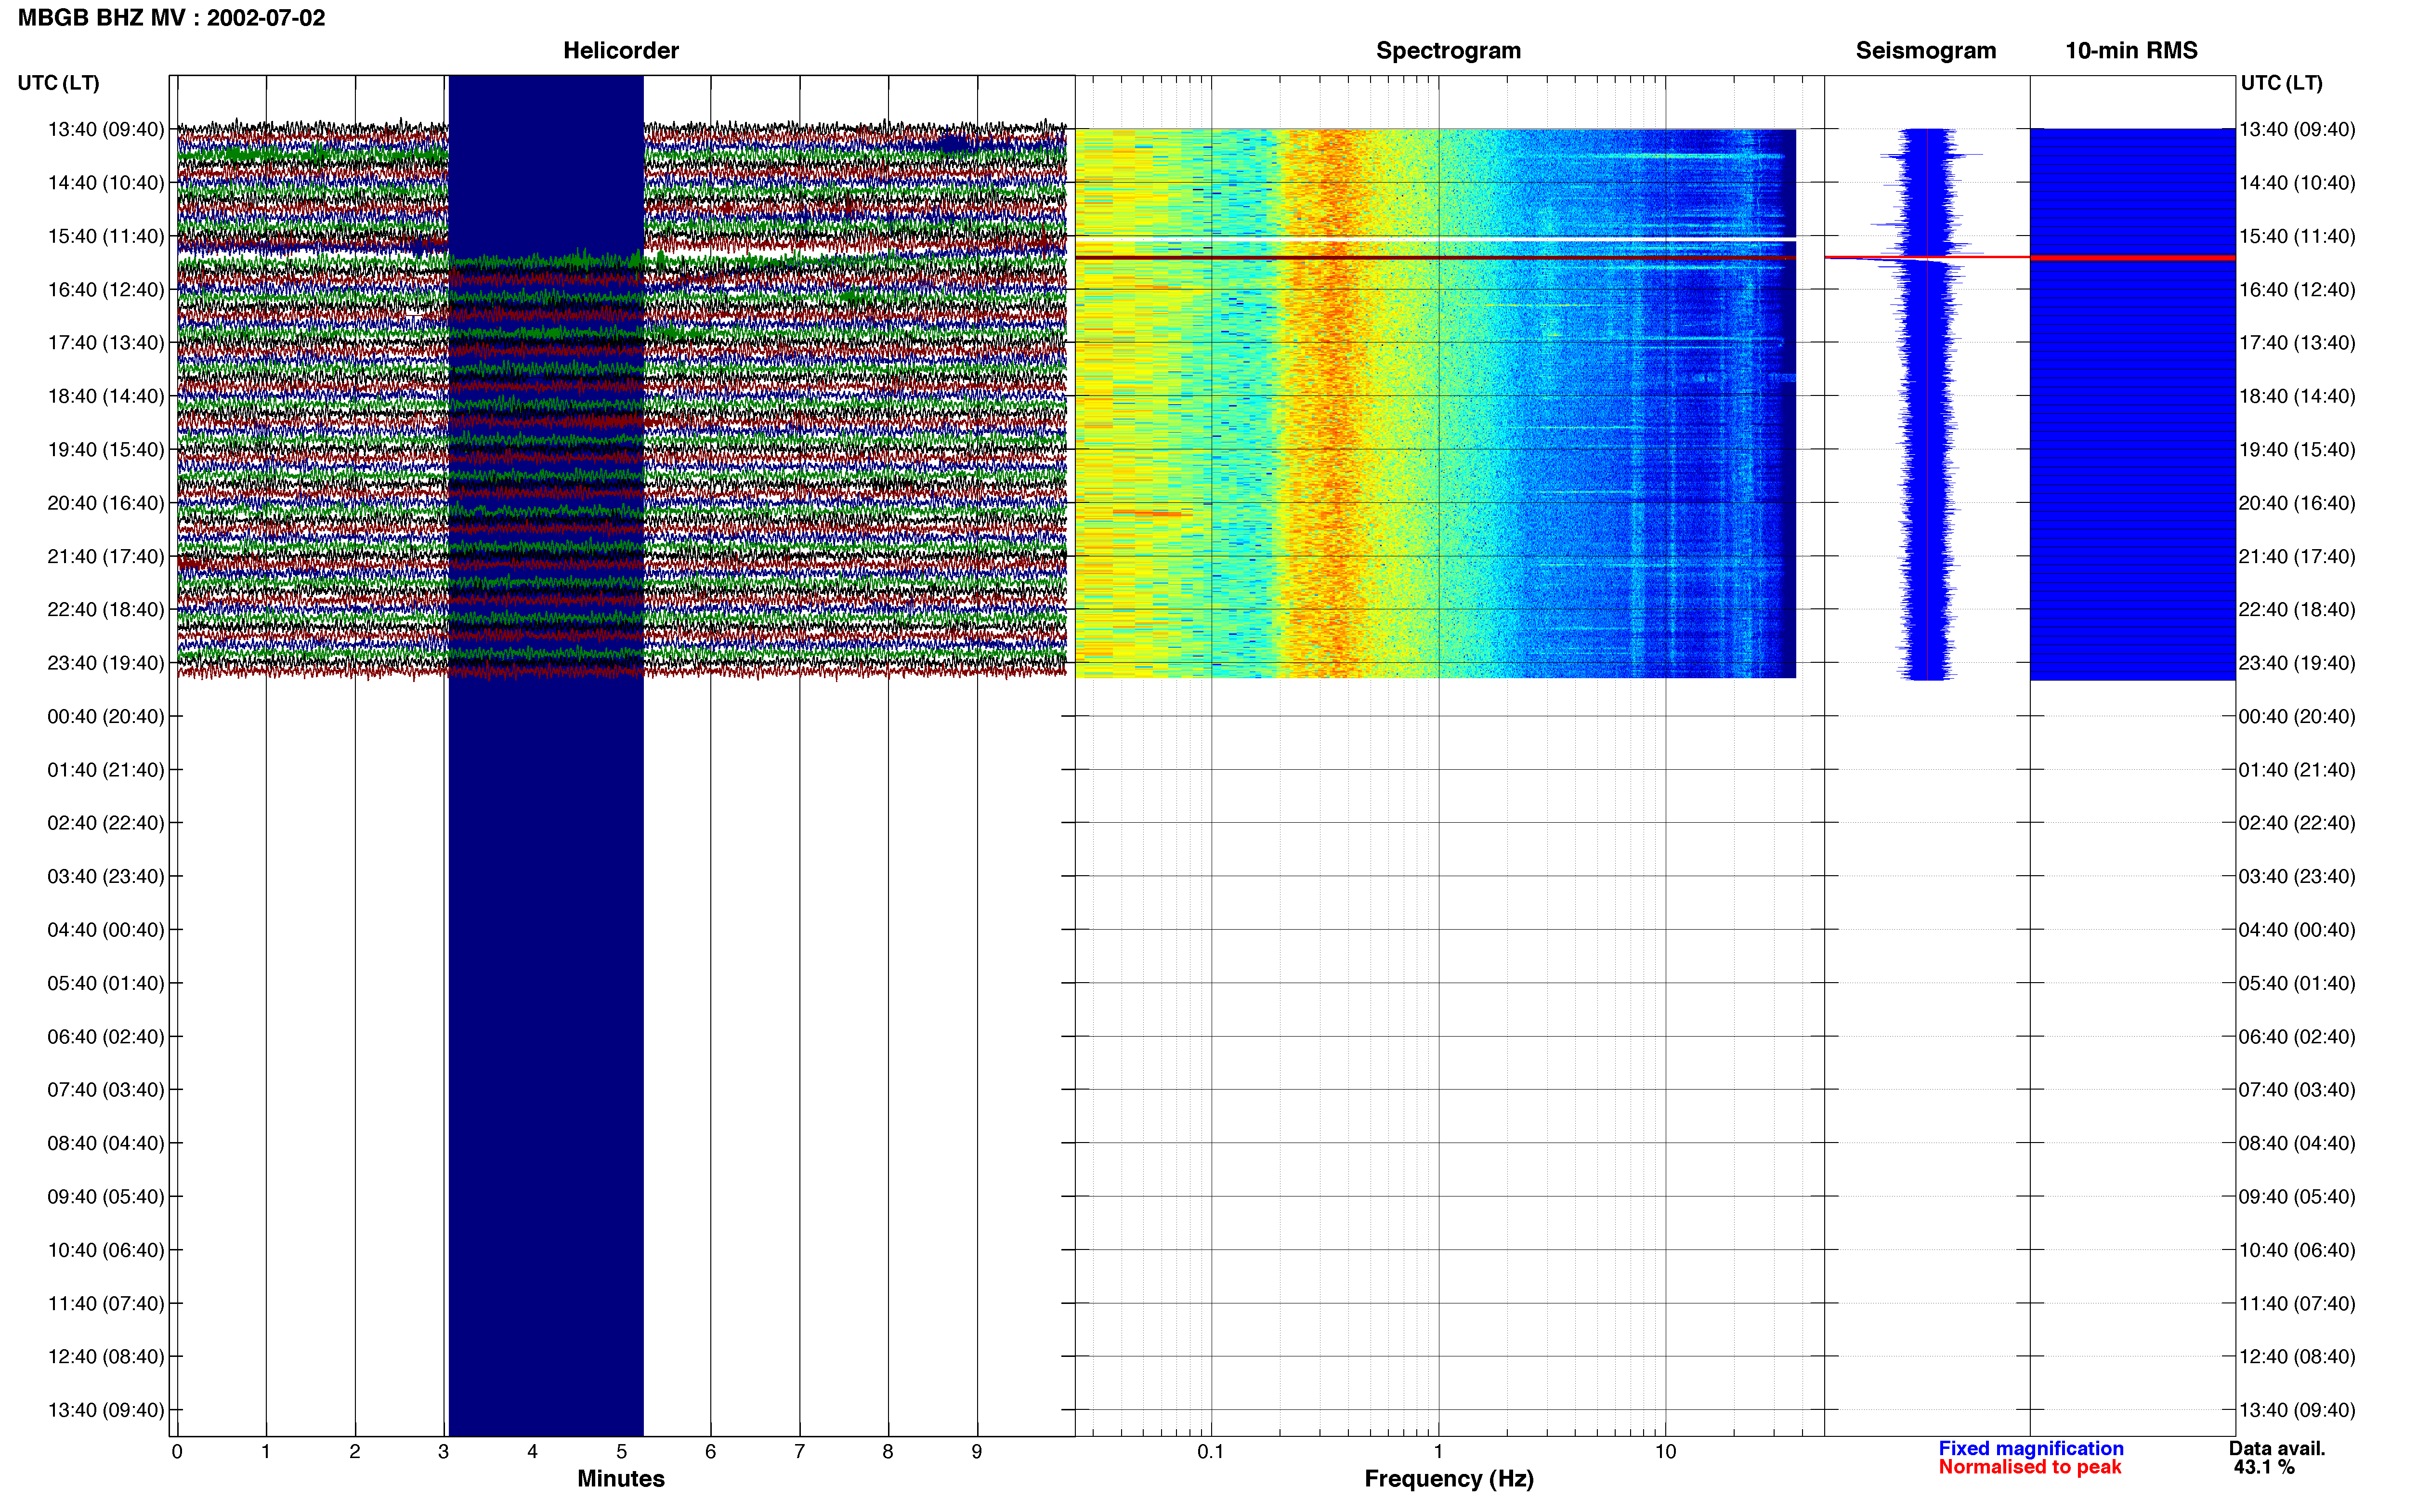Click the "09:40 (05:40)" label on the RMS panel axis
The width and height of the screenshot is (2417, 1512).
pyautogui.click(x=2297, y=1197)
